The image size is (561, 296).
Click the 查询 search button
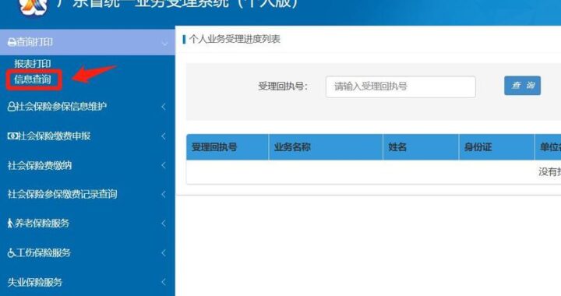(x=522, y=86)
